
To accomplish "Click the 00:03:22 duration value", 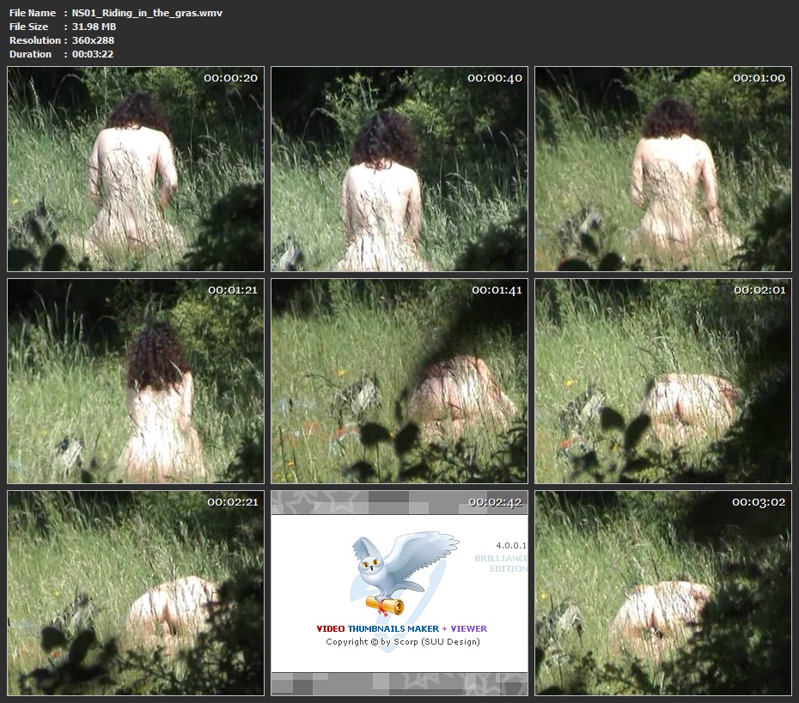I will coord(93,54).
